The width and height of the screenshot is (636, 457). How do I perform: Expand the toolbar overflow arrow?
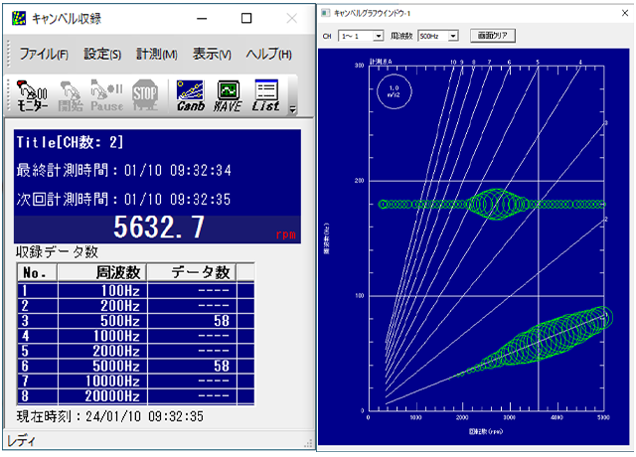292,110
